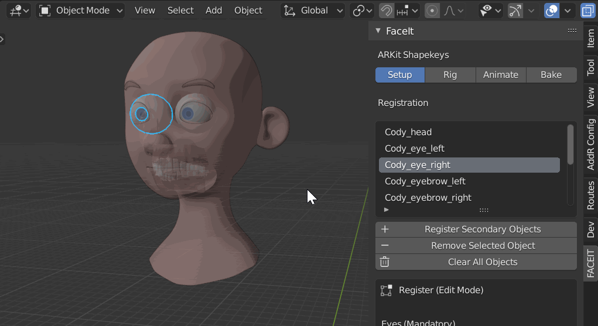
Task: Switch to the Bake tab
Action: 551,75
